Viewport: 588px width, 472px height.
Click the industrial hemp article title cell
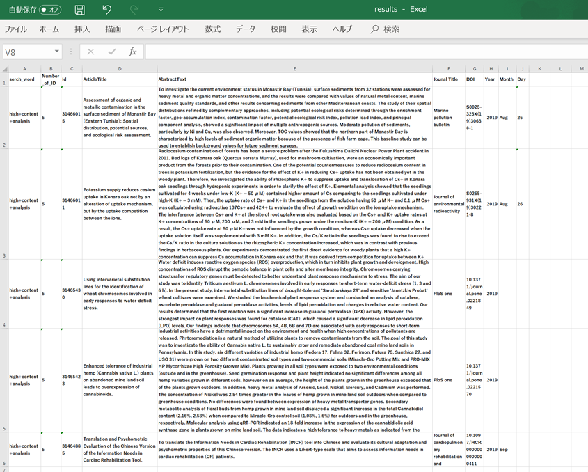[x=120, y=380]
